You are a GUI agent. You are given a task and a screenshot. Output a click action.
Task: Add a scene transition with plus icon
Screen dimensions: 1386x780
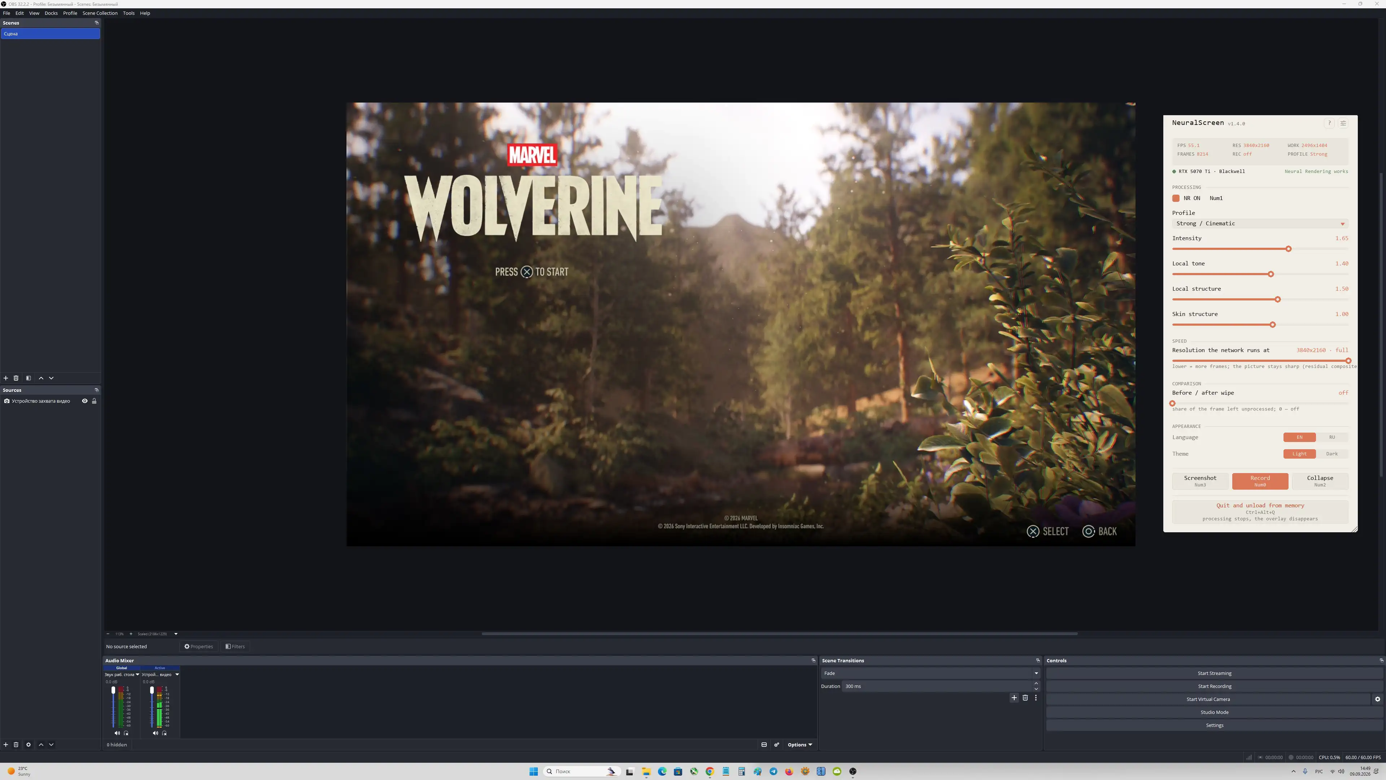click(x=1014, y=698)
